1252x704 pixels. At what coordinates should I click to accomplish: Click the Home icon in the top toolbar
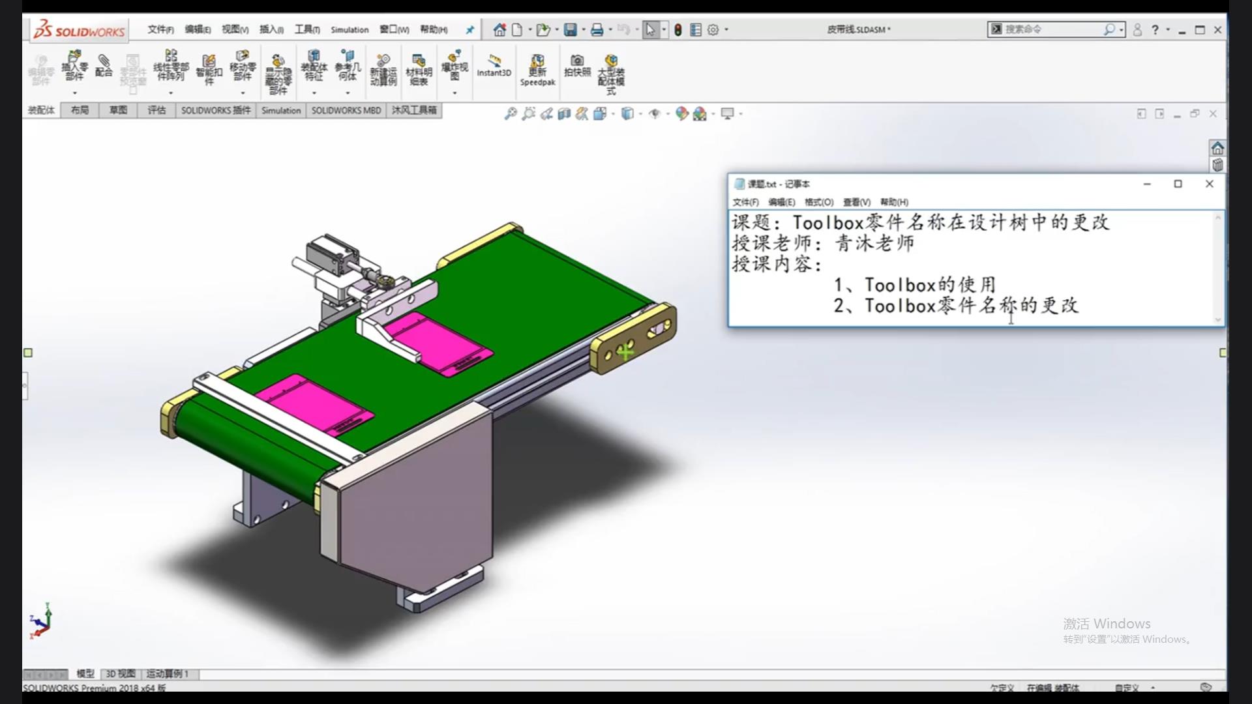tap(499, 30)
